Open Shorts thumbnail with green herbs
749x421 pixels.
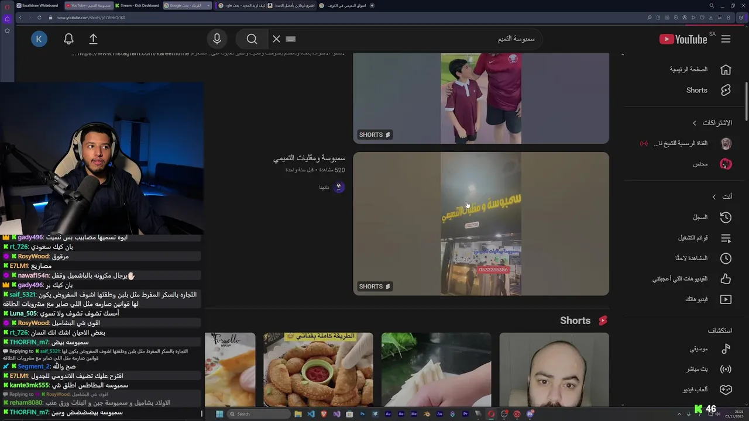click(x=437, y=370)
